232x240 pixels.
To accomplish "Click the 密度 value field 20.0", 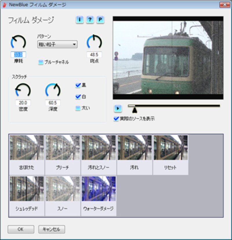I will point(23,103).
